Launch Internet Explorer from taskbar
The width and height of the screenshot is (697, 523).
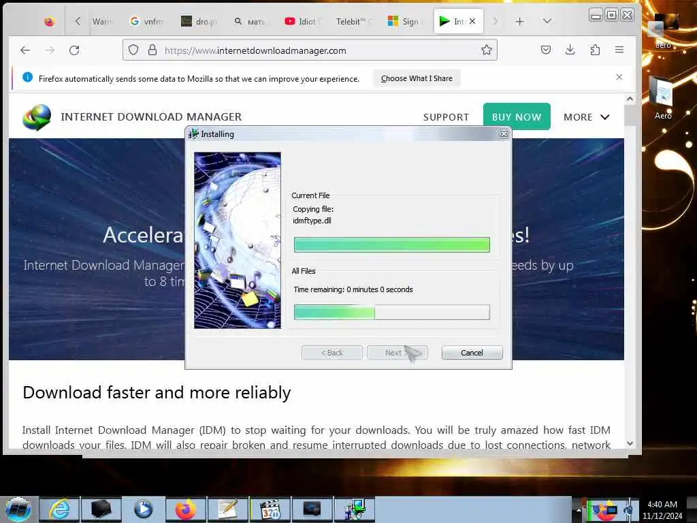coord(60,509)
